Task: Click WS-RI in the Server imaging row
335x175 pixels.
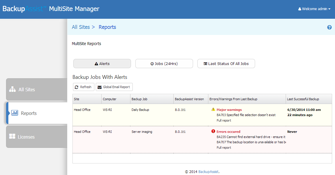Action: point(107,132)
